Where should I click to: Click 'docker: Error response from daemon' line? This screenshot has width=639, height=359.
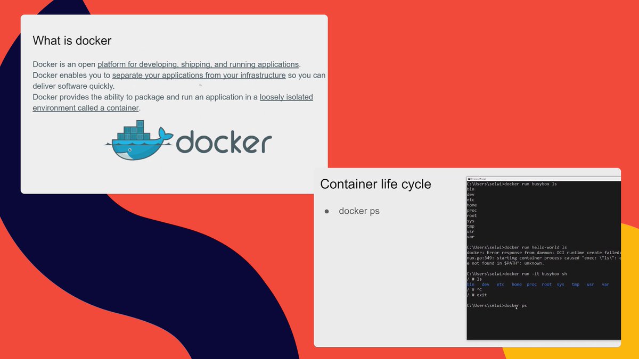point(544,253)
